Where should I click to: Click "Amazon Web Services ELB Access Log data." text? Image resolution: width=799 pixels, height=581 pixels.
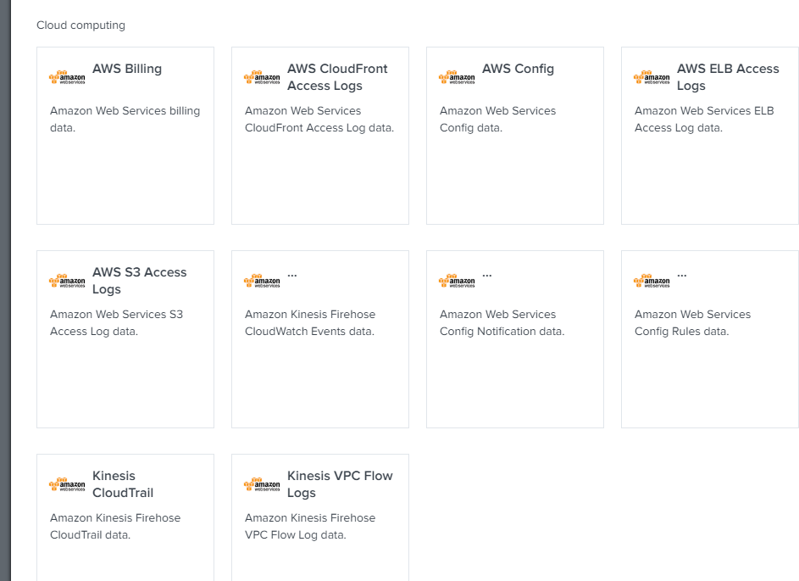tap(704, 120)
